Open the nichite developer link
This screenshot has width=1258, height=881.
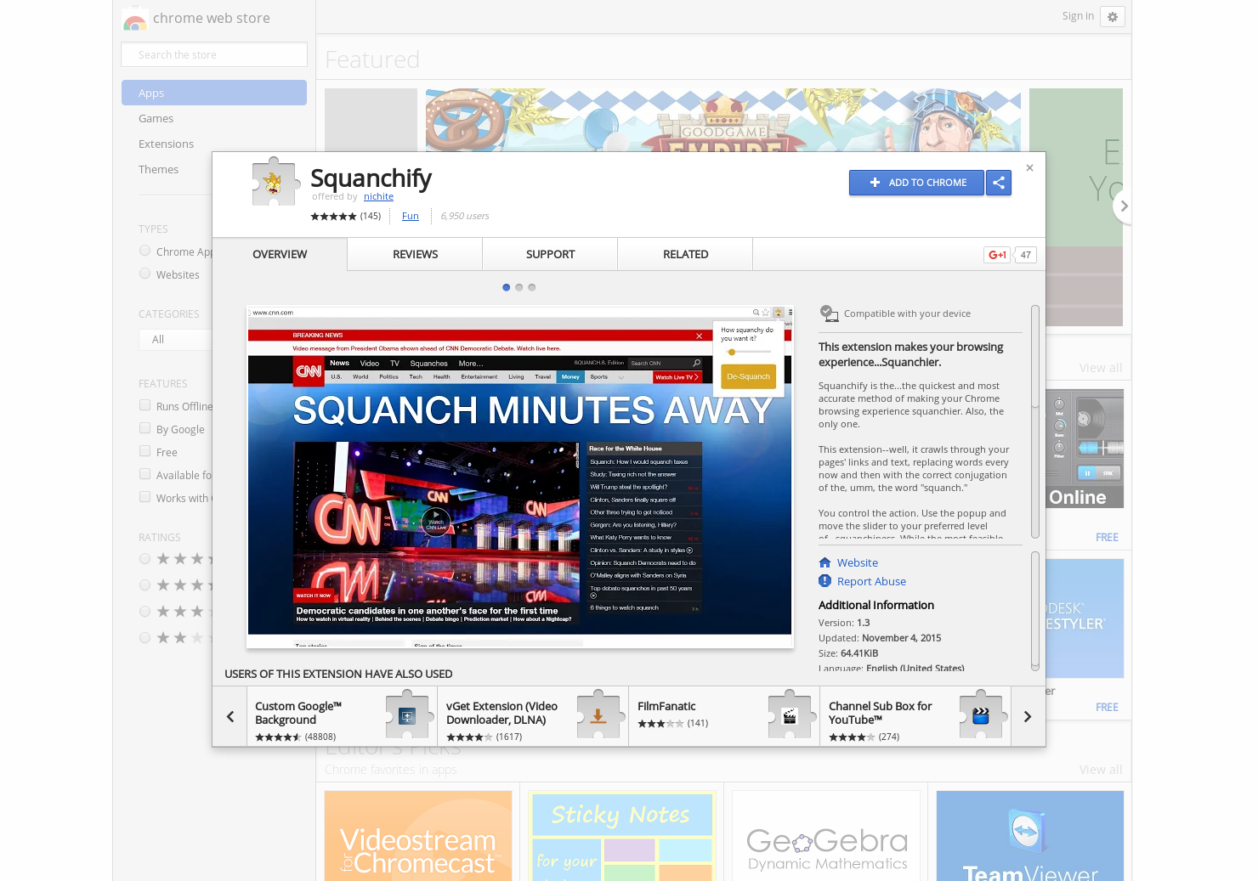(x=378, y=196)
